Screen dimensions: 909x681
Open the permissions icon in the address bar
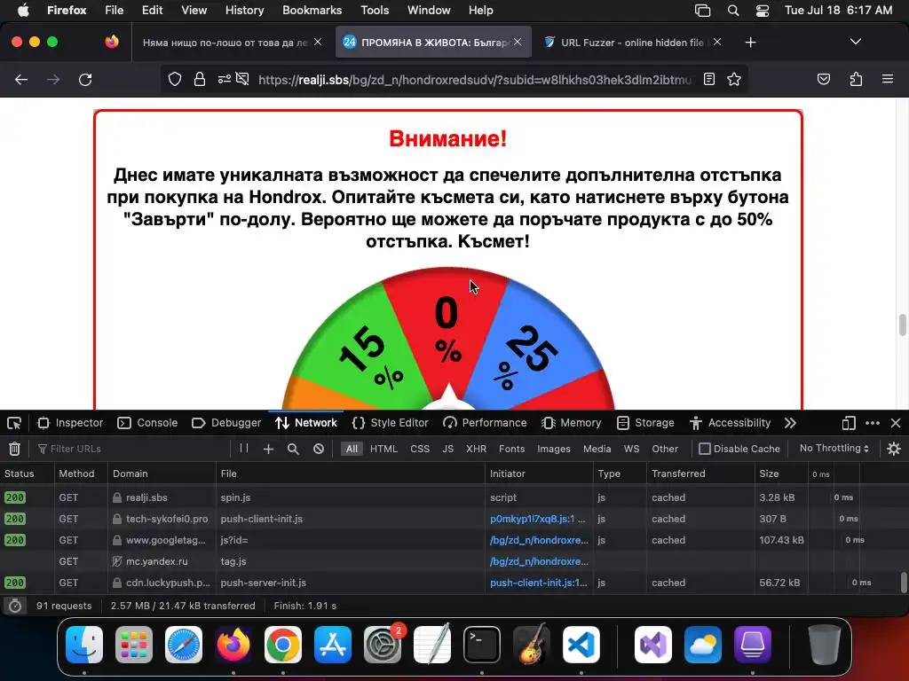coord(225,79)
